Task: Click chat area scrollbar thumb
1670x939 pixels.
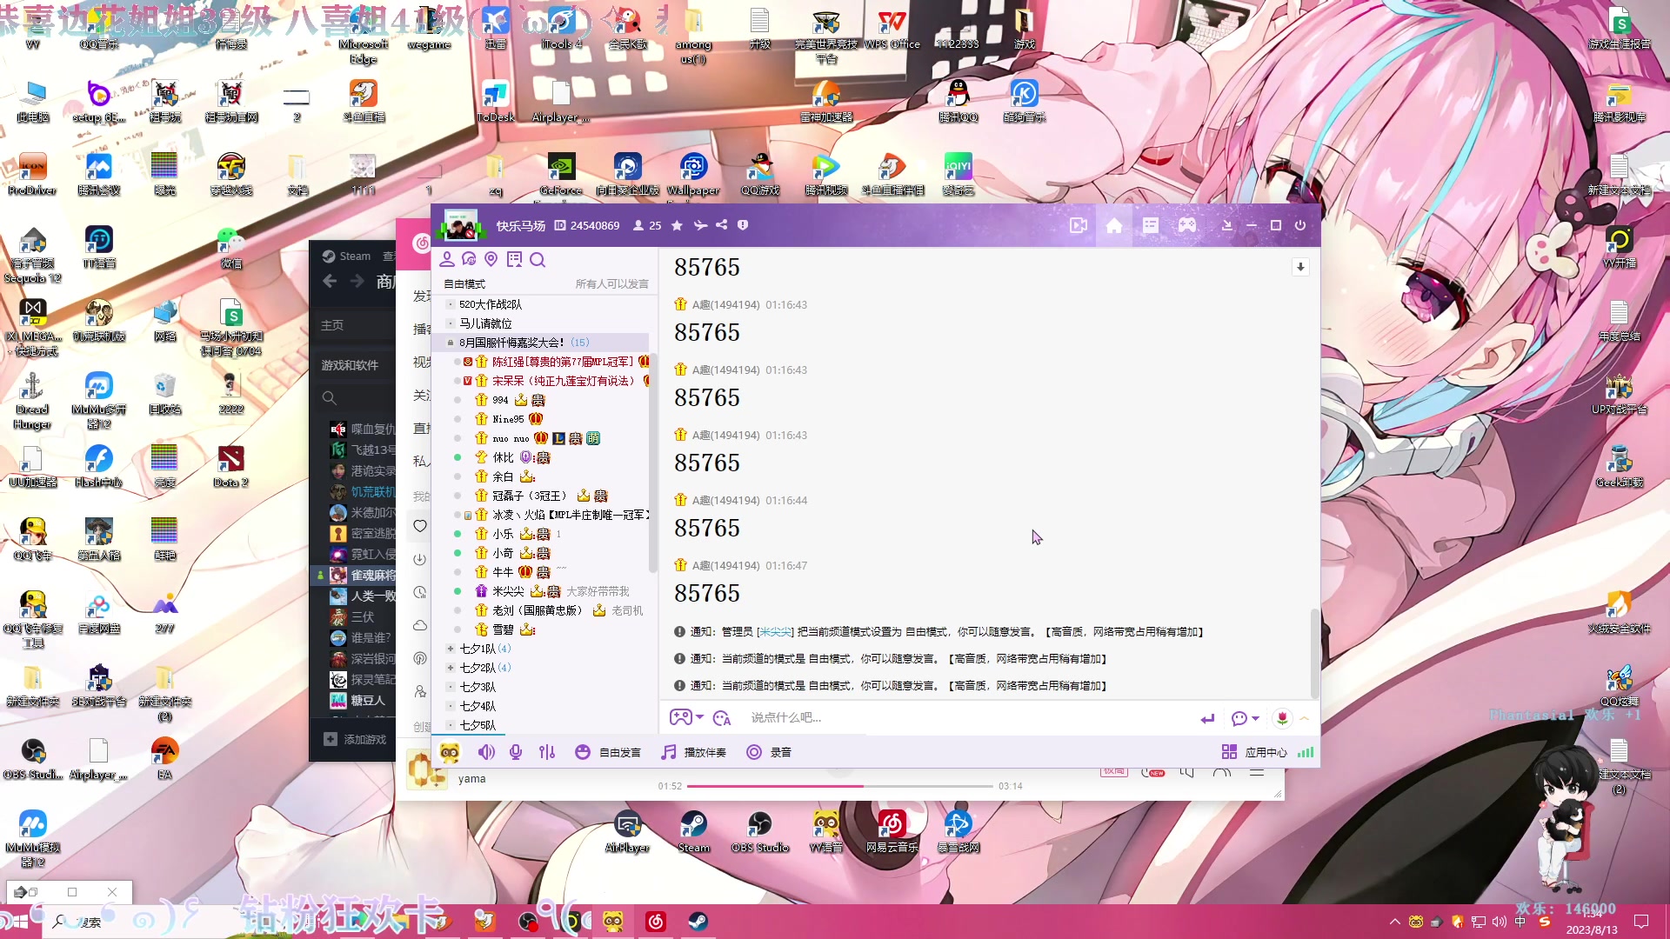Action: (1314, 652)
